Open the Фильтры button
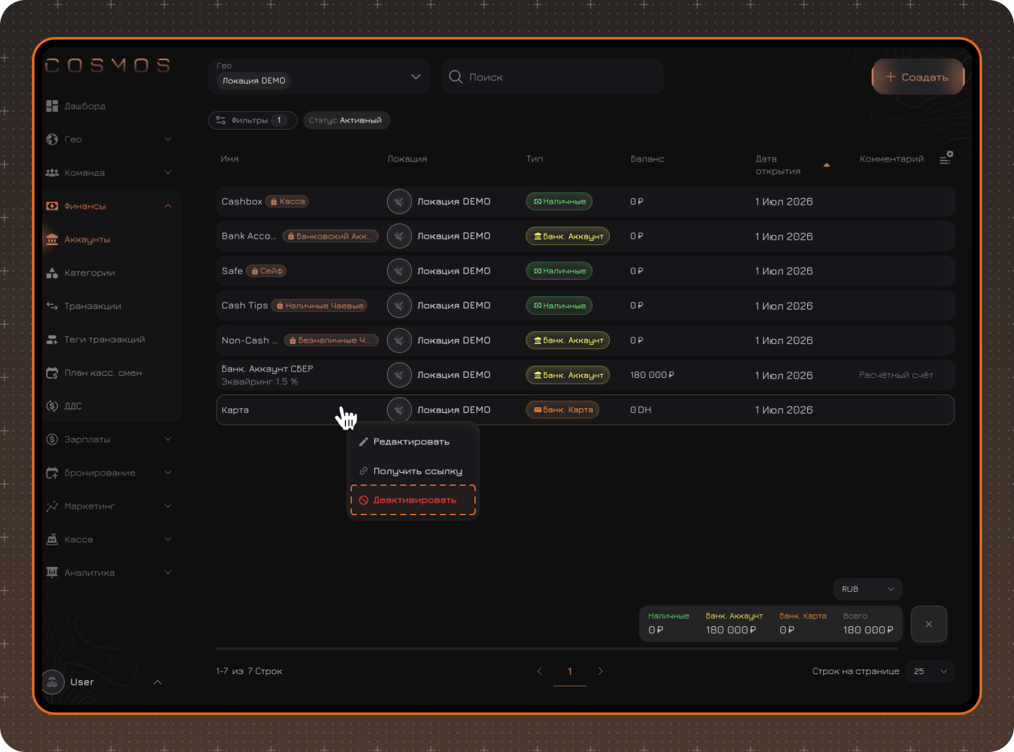The image size is (1014, 752). tap(252, 120)
